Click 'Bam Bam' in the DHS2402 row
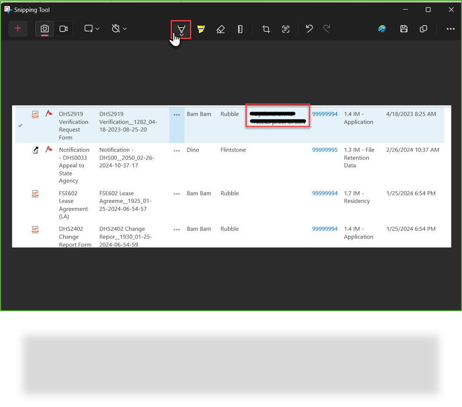Screen dimensions: 462x407 pyautogui.click(x=199, y=229)
